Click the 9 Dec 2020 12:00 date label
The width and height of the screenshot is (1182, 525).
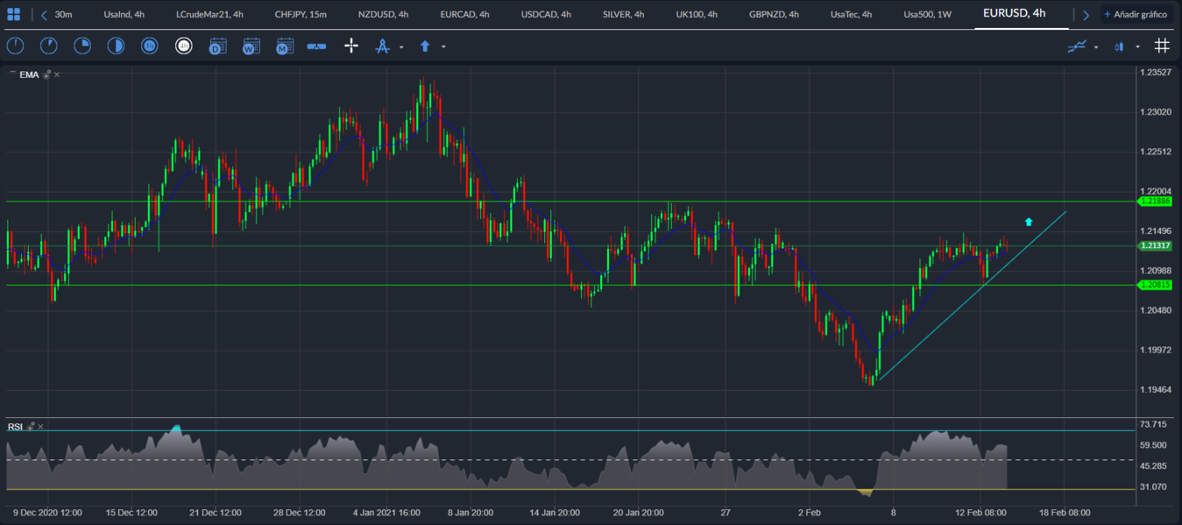tap(47, 512)
